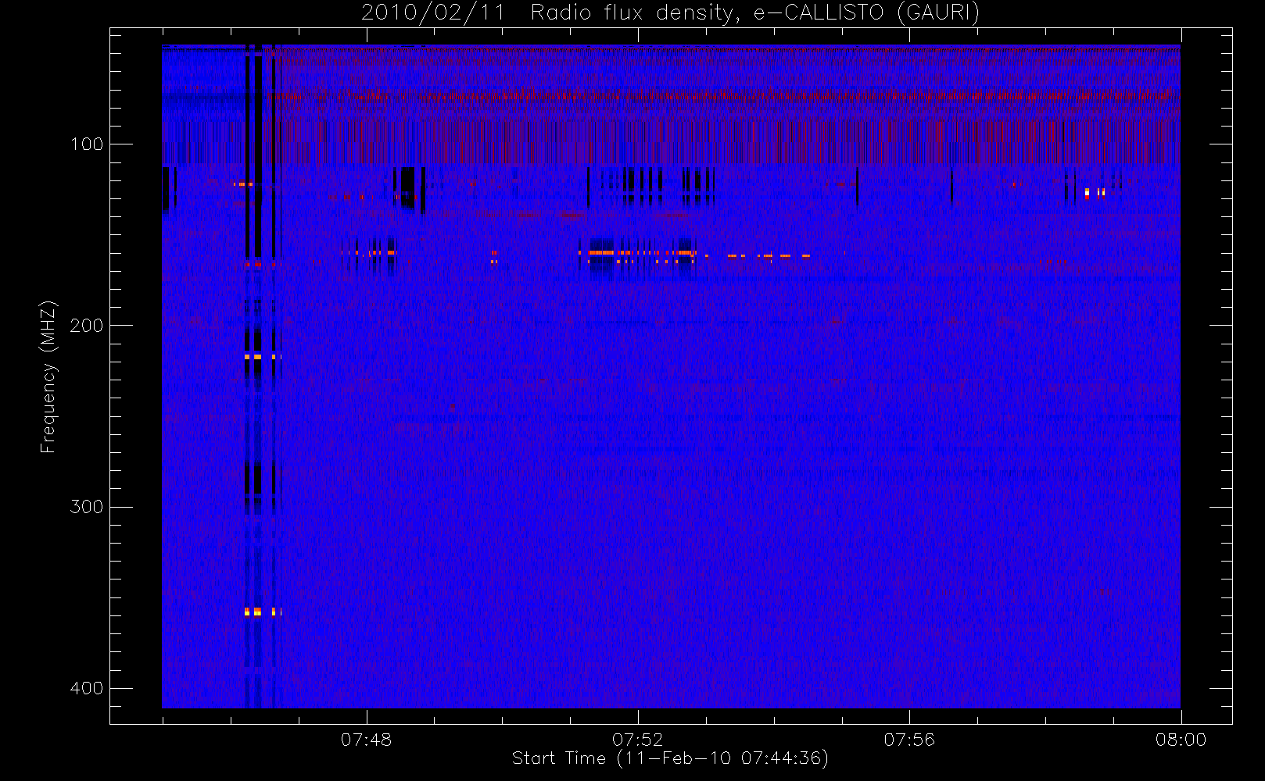Select the 100 frequency tick label

tap(86, 144)
